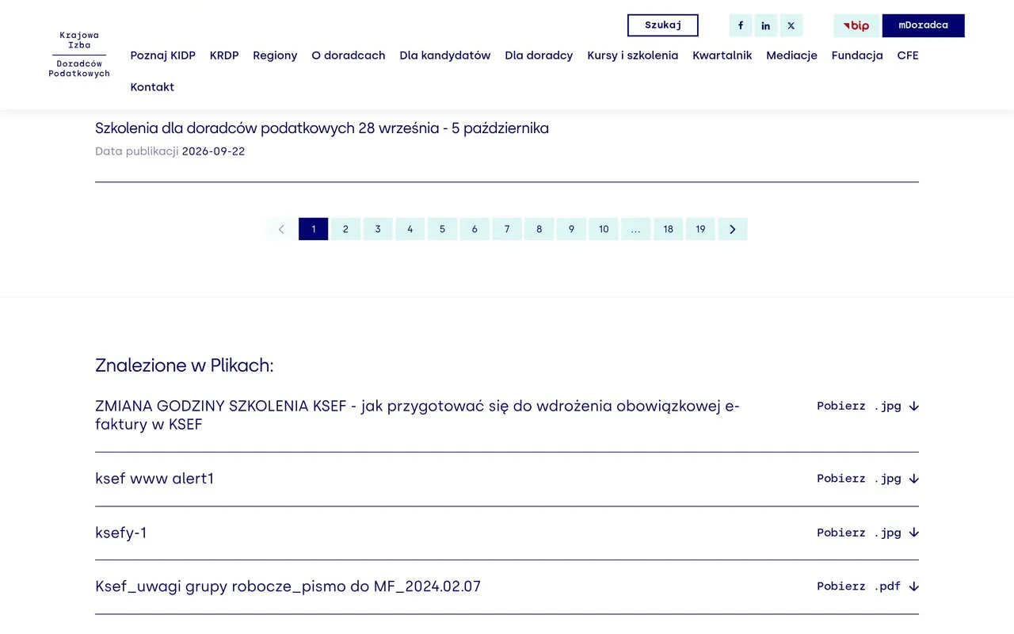This screenshot has height=634, width=1014.
Task: Download the ksef www alert1 .jpg file
Action: [867, 479]
